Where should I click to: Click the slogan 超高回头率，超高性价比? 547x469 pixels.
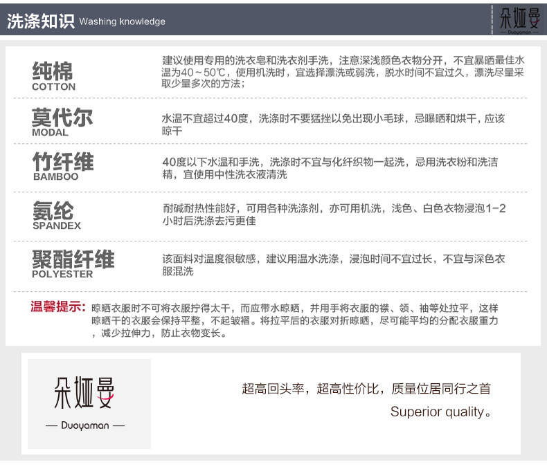(x=366, y=389)
